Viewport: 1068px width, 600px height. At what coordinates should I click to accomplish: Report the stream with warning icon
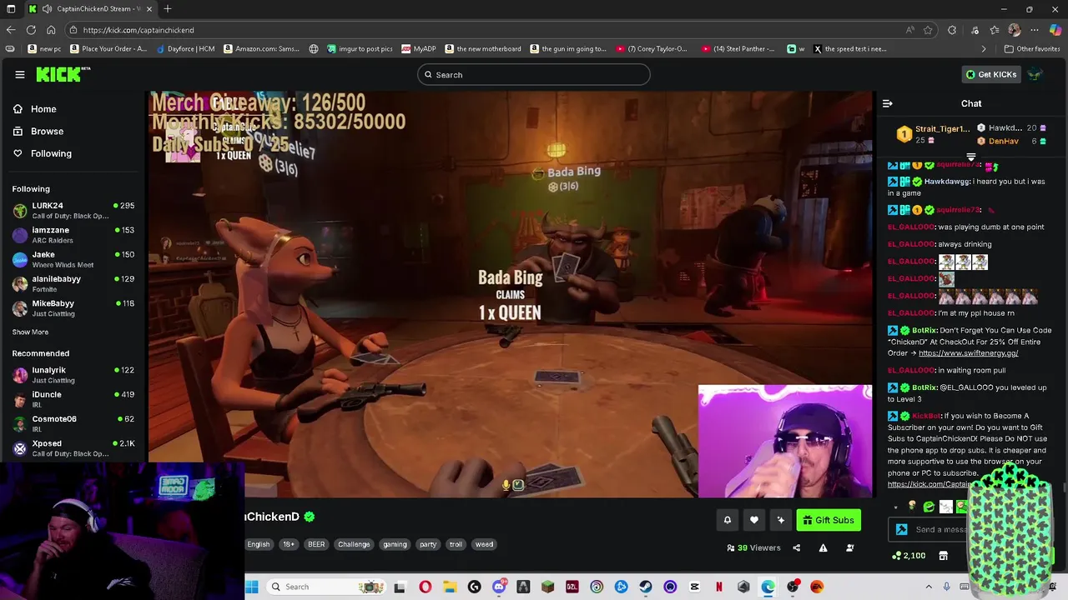click(823, 547)
